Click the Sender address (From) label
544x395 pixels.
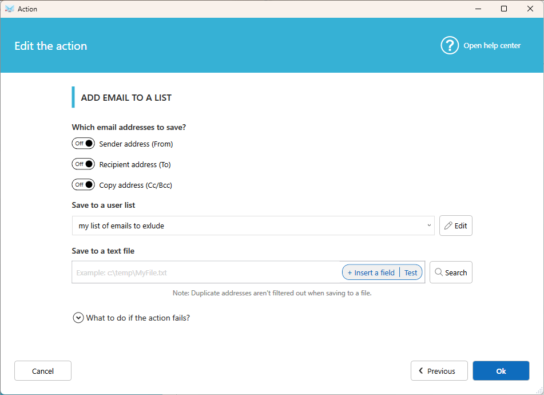(x=136, y=144)
